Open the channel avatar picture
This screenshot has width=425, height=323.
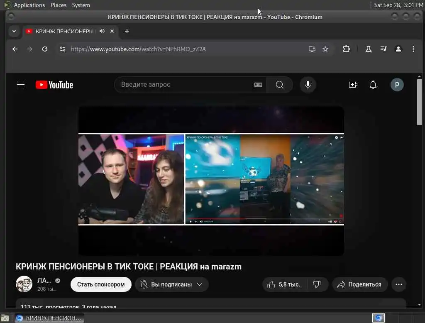click(24, 284)
